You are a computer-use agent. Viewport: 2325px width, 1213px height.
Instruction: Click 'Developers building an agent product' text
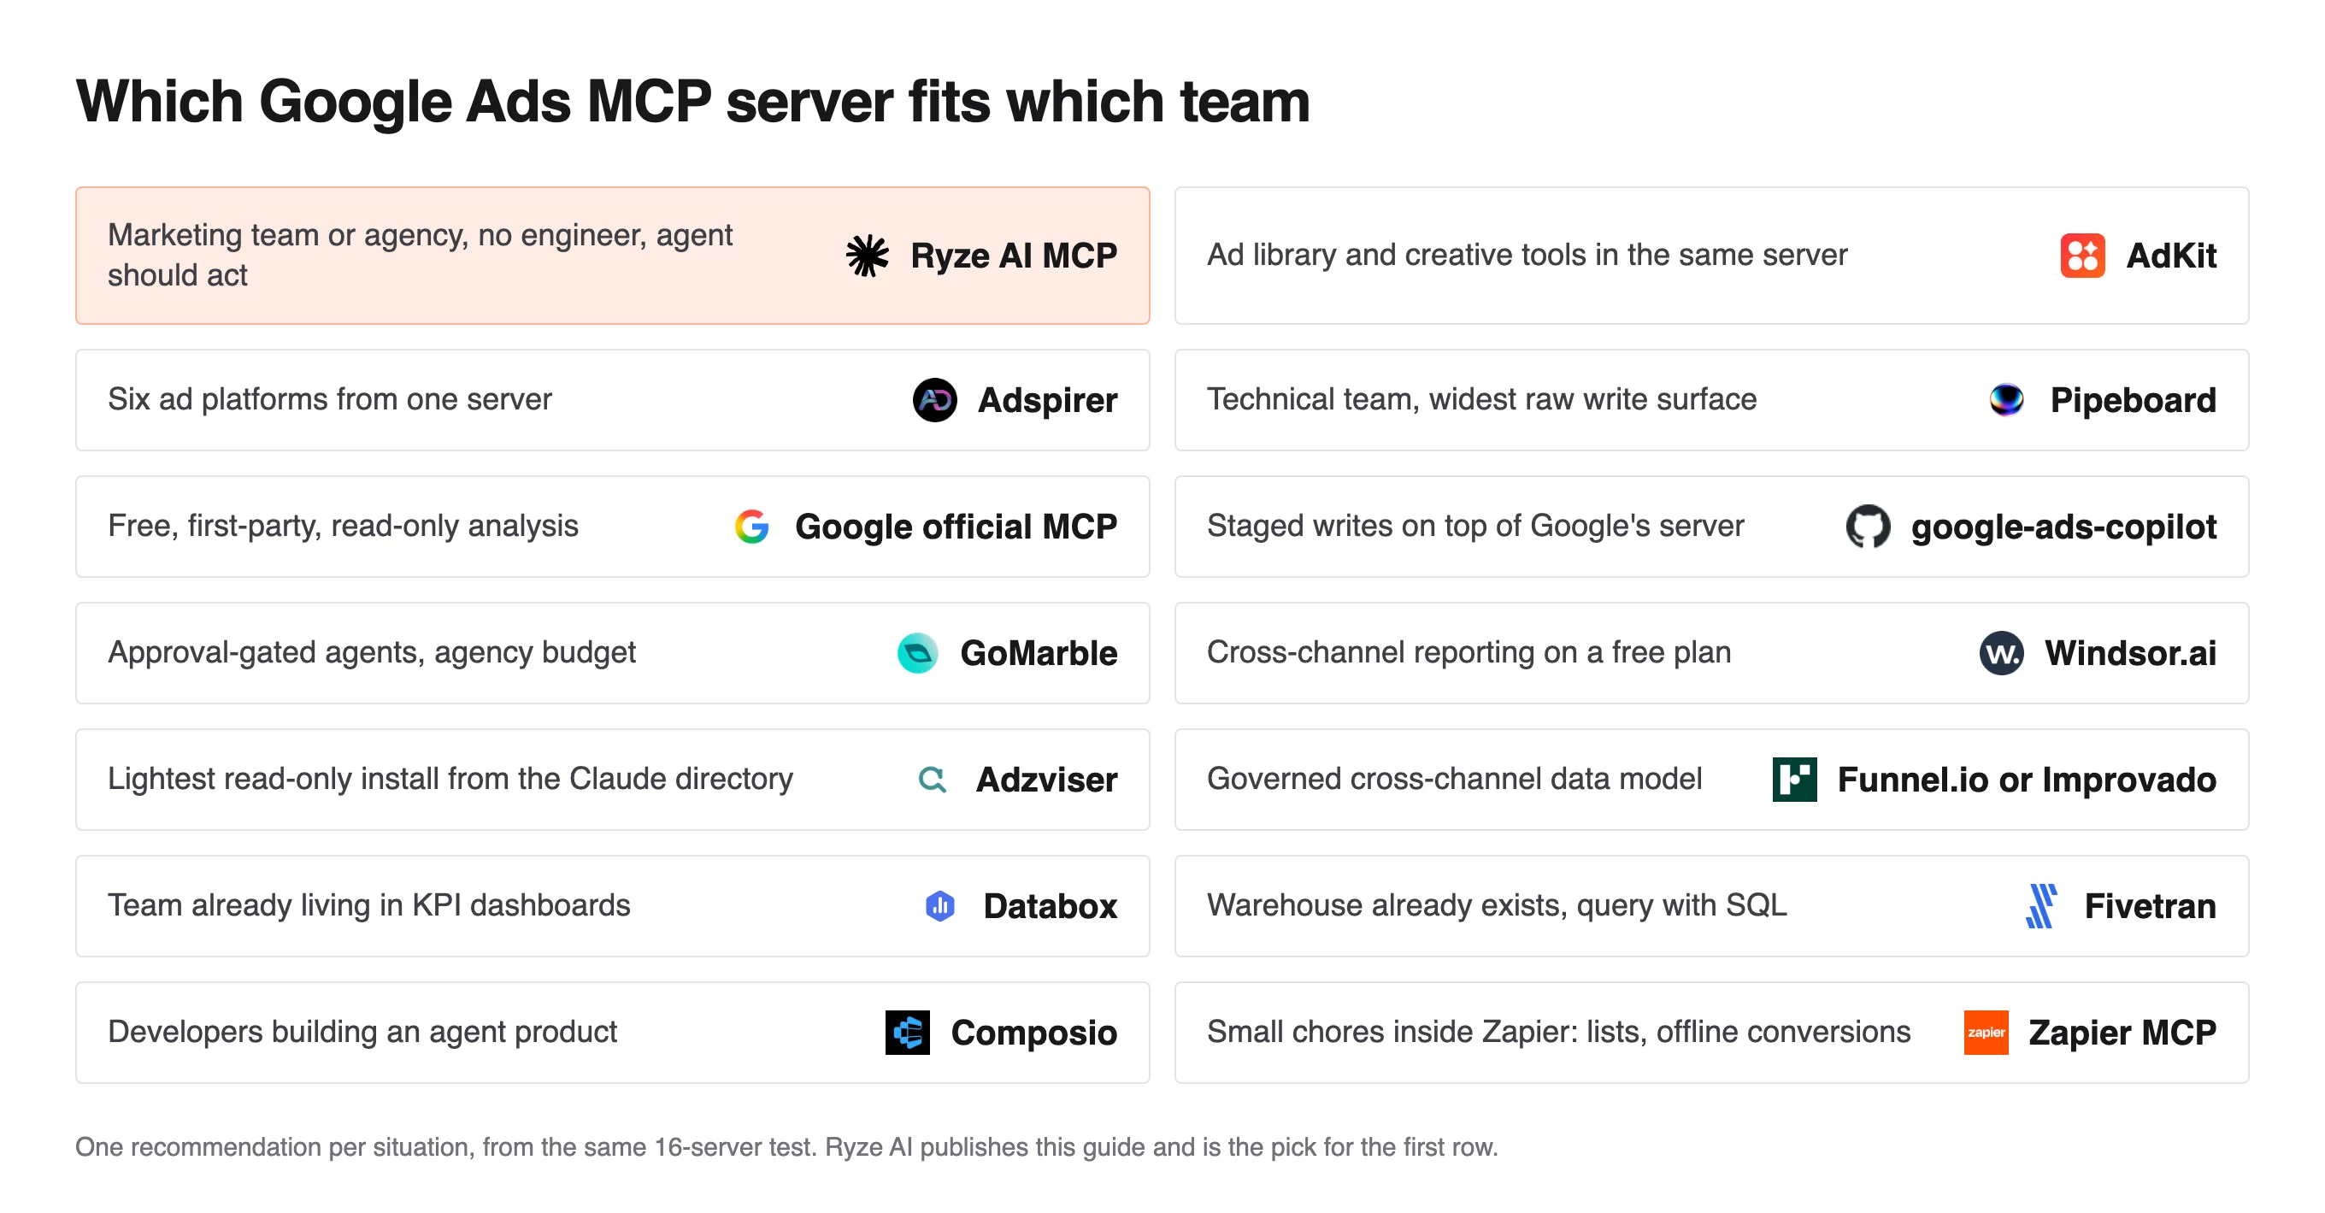pyautogui.click(x=362, y=1031)
